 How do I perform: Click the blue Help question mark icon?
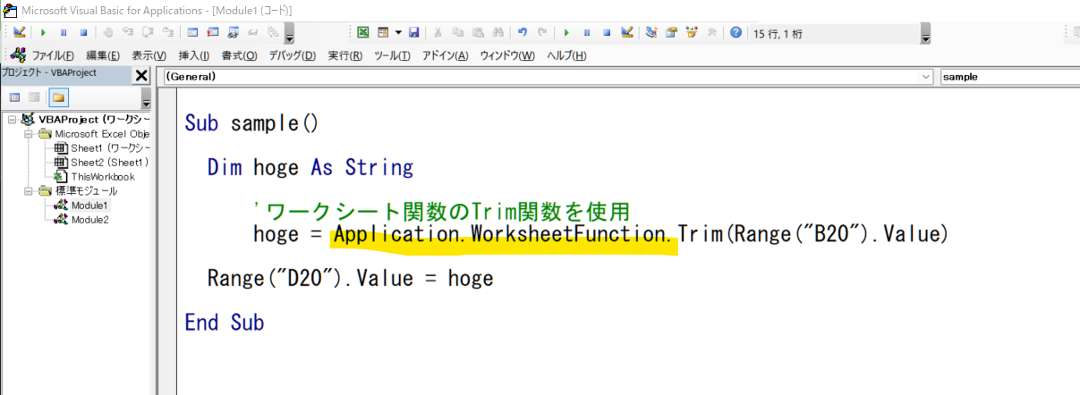[736, 33]
